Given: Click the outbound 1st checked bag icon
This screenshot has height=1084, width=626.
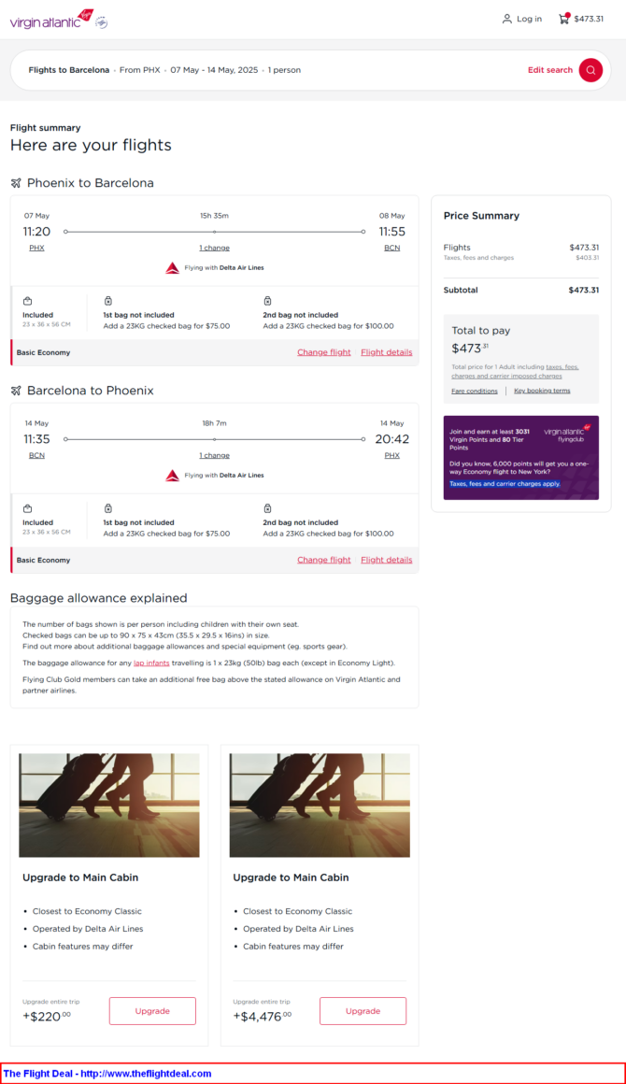Looking at the screenshot, I should (x=108, y=301).
